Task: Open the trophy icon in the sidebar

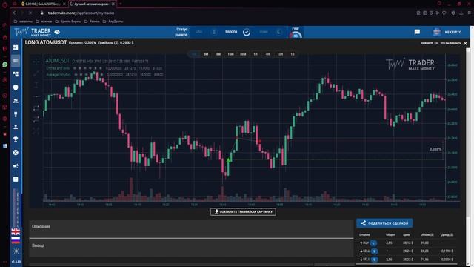Action: [x=16, y=139]
